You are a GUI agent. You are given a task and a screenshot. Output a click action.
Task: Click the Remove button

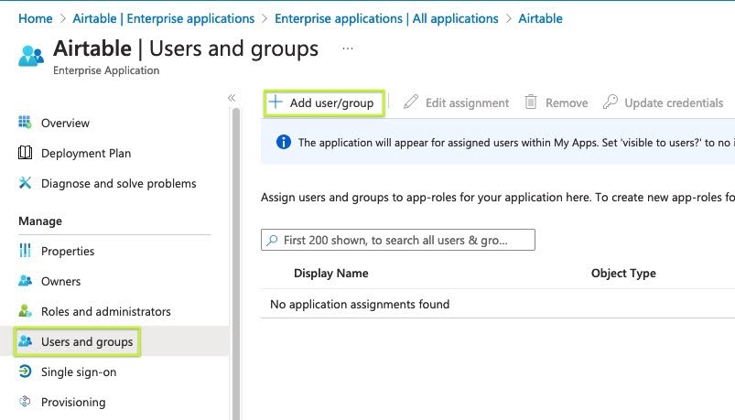pyautogui.click(x=557, y=102)
